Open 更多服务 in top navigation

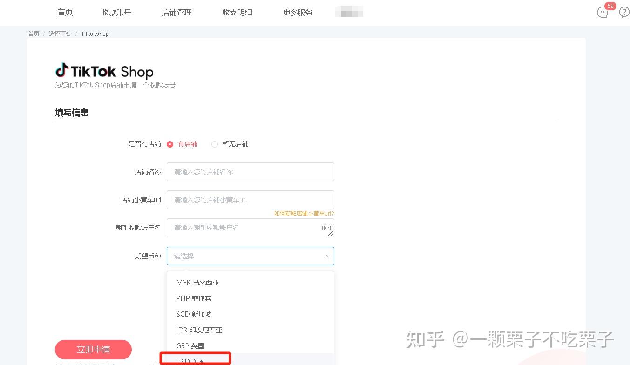[x=298, y=13]
